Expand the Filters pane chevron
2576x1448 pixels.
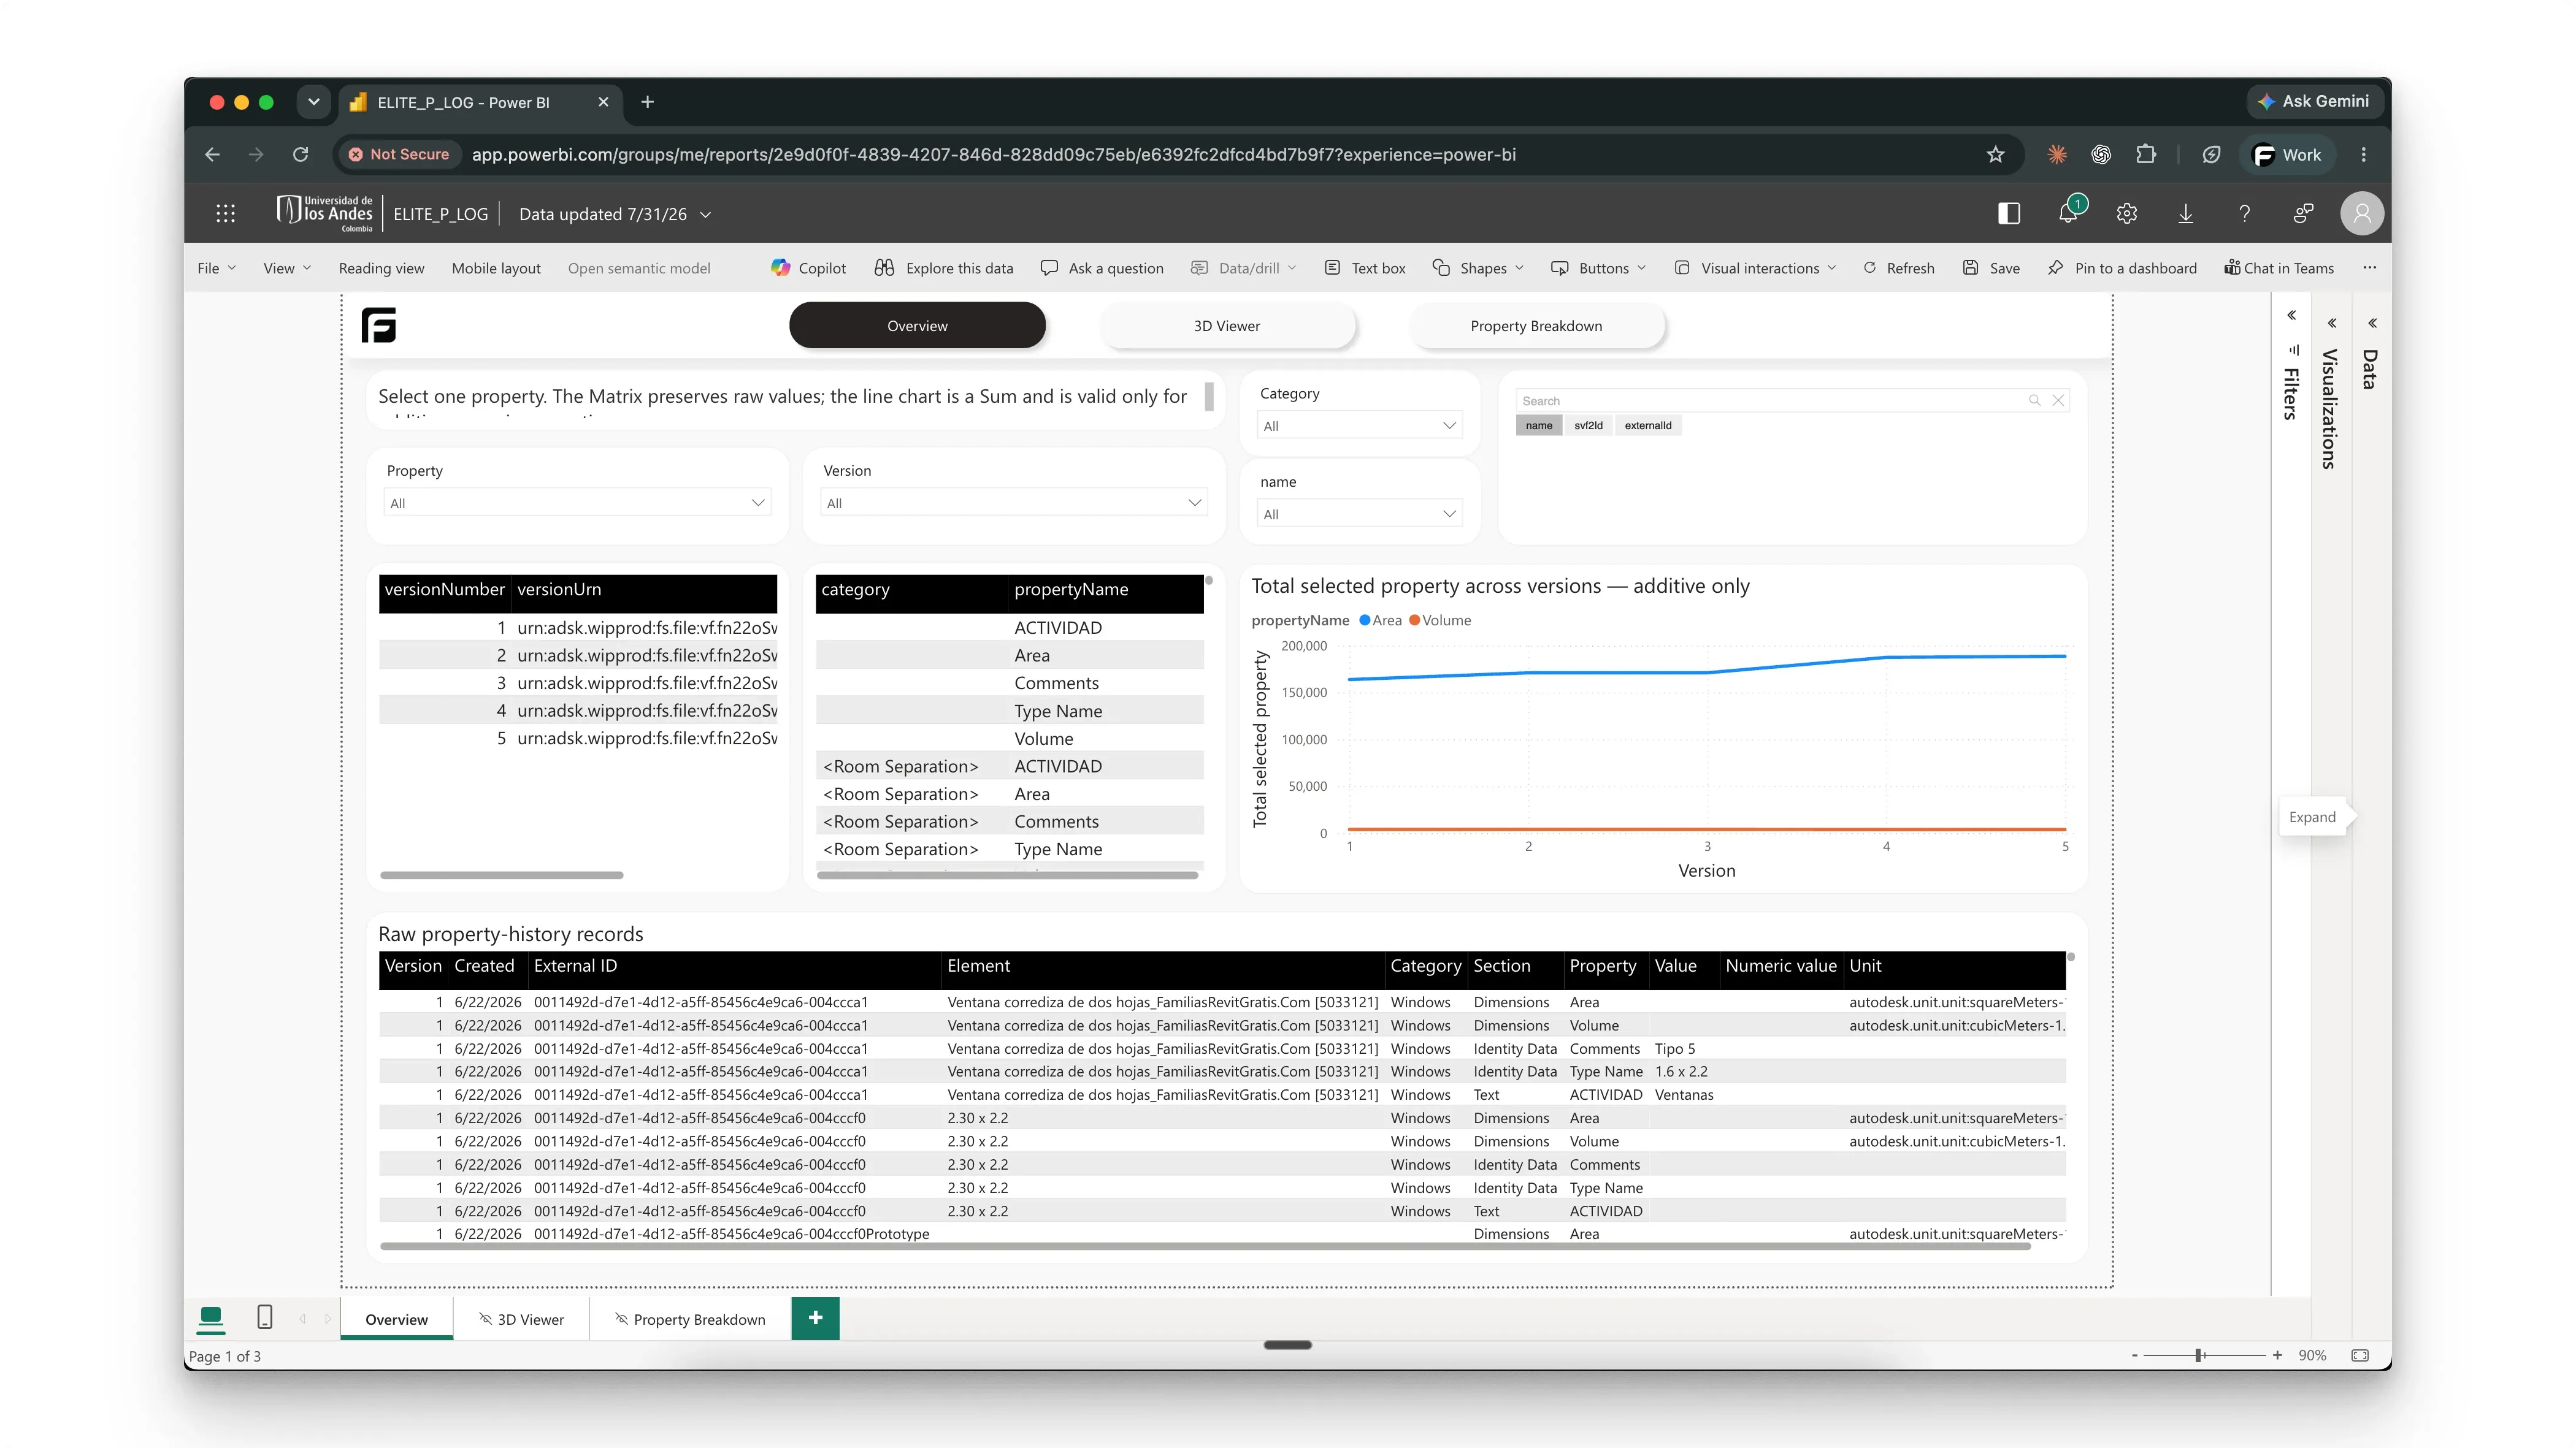coord(2291,316)
